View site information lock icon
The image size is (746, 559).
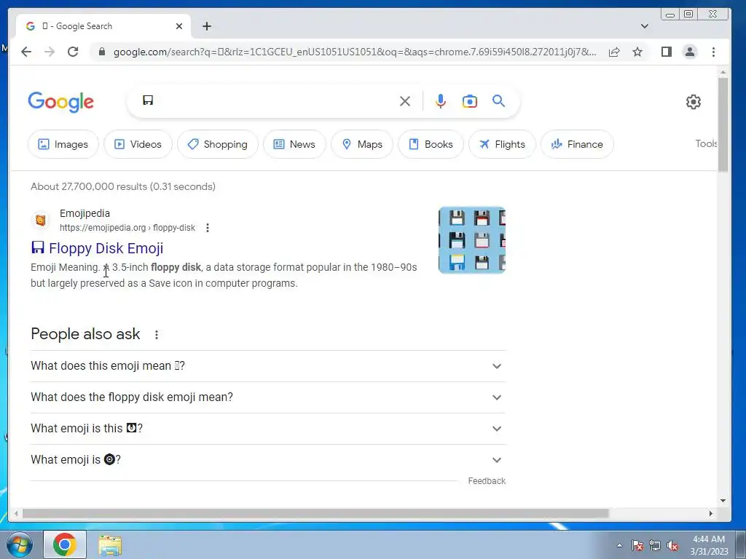coord(101,52)
